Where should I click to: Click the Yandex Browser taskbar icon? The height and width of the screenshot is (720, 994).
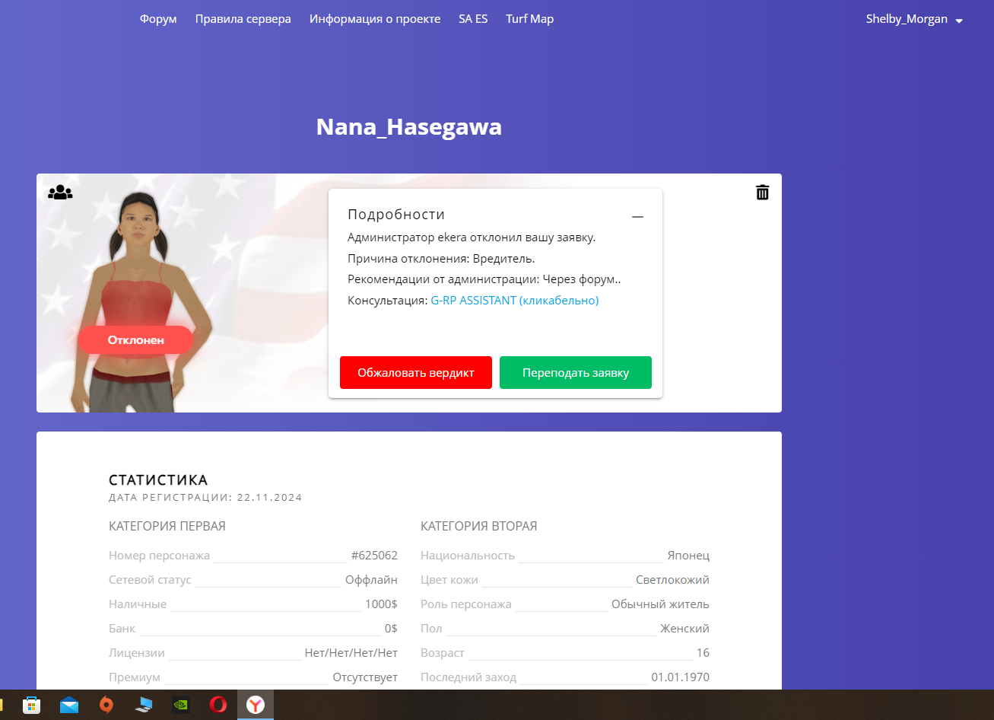click(256, 705)
